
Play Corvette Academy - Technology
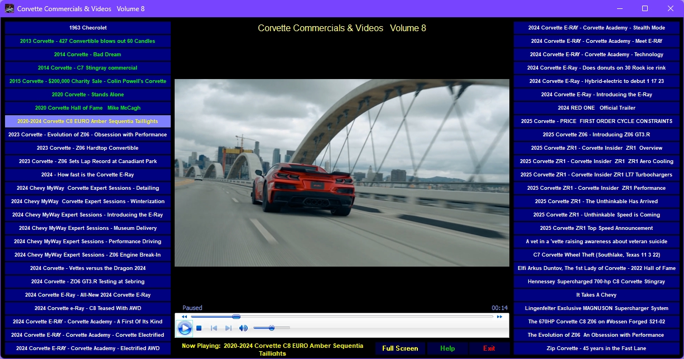coord(596,55)
